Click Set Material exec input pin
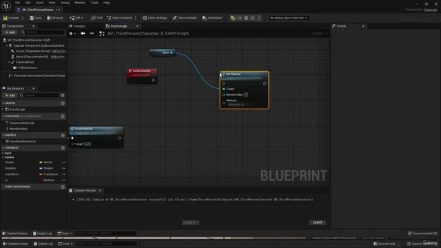 click(223, 83)
